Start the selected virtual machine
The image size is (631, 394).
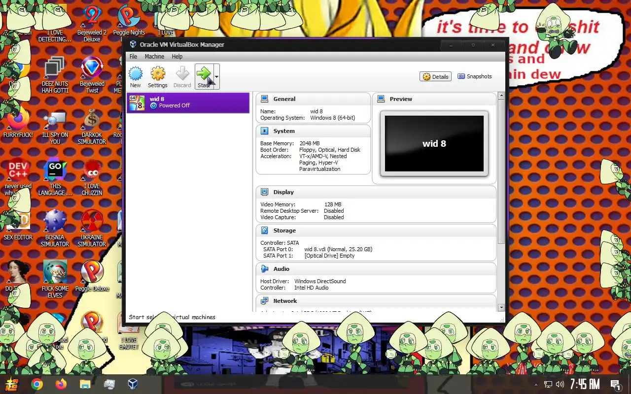click(204, 77)
